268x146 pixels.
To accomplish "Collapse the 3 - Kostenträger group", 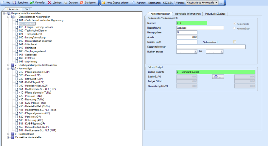I will (8, 69).
